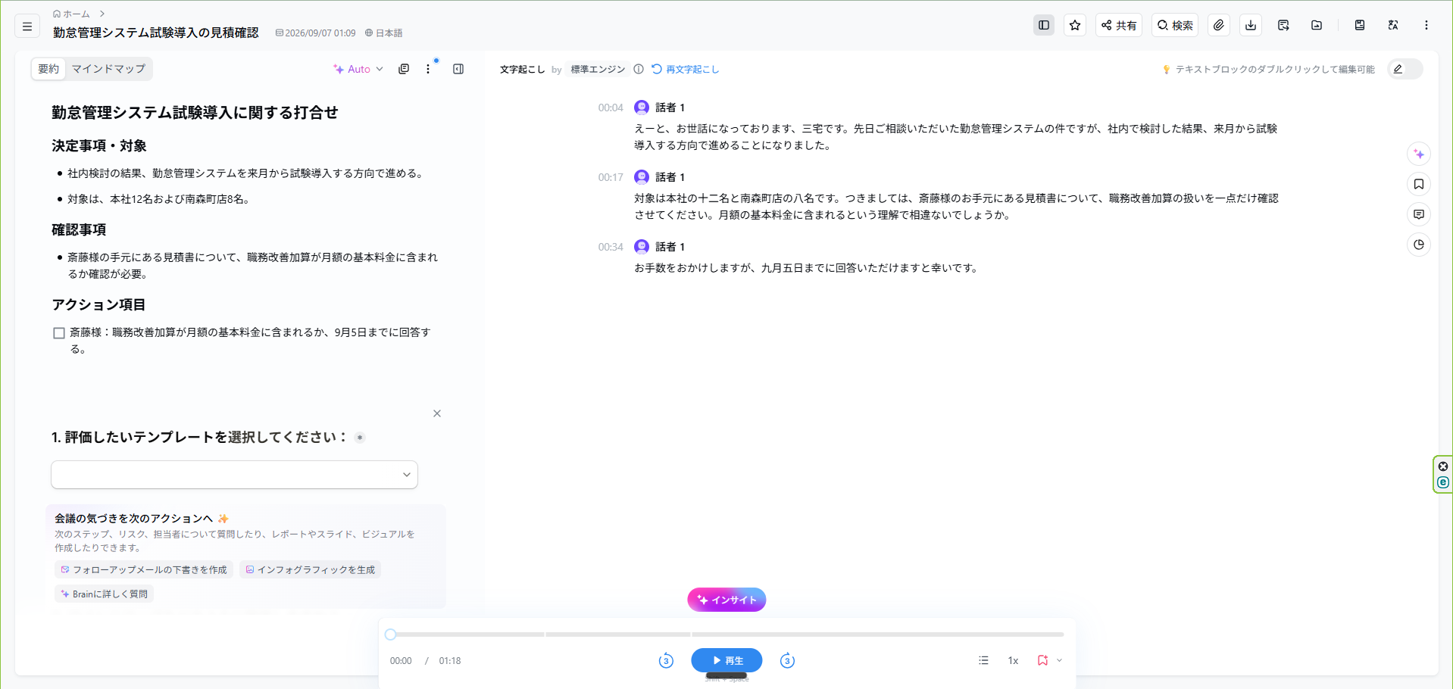Toggle the sidebar layout panel icon
This screenshot has height=689, width=1453.
tap(1043, 25)
